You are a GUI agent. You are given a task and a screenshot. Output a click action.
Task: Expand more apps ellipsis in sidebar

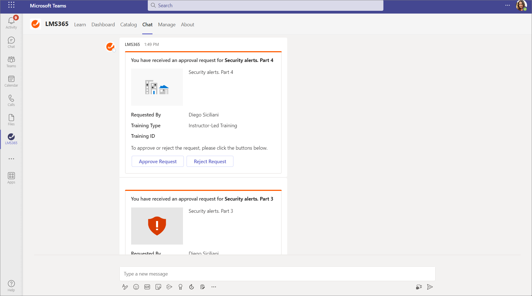(11, 159)
